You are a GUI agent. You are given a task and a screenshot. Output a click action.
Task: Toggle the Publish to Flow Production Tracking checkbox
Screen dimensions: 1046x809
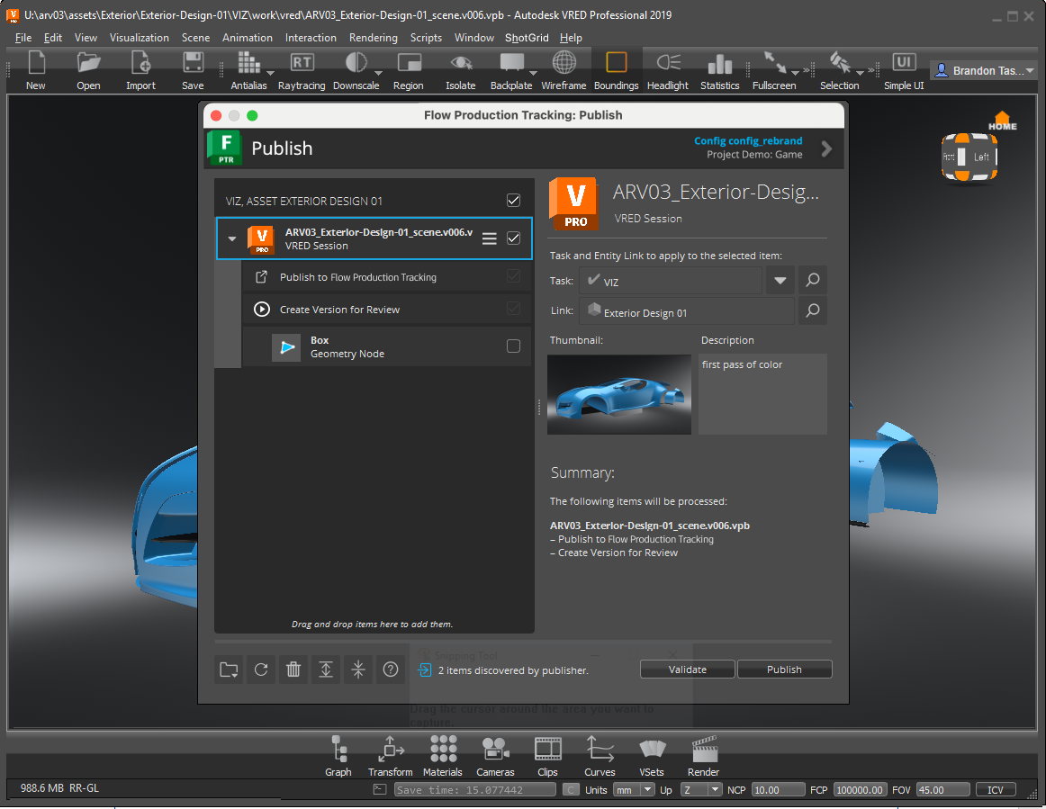coord(514,276)
